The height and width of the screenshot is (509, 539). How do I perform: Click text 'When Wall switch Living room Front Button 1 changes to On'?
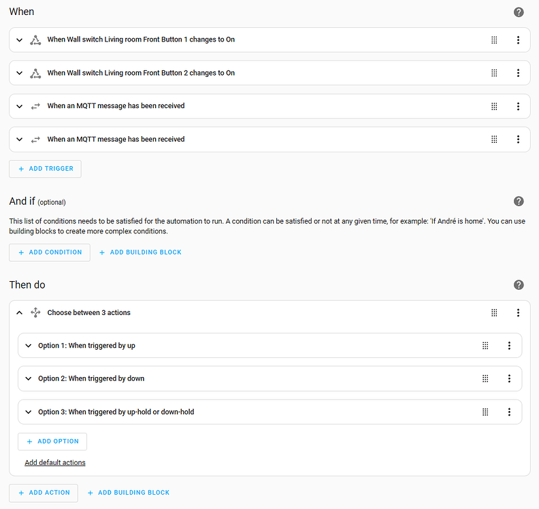tap(141, 39)
